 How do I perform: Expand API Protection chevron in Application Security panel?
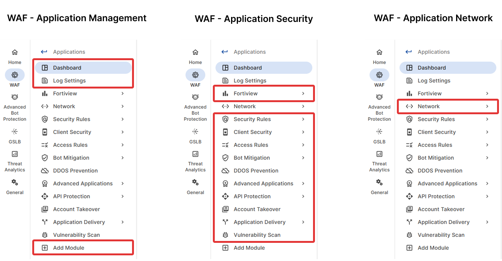point(303,196)
